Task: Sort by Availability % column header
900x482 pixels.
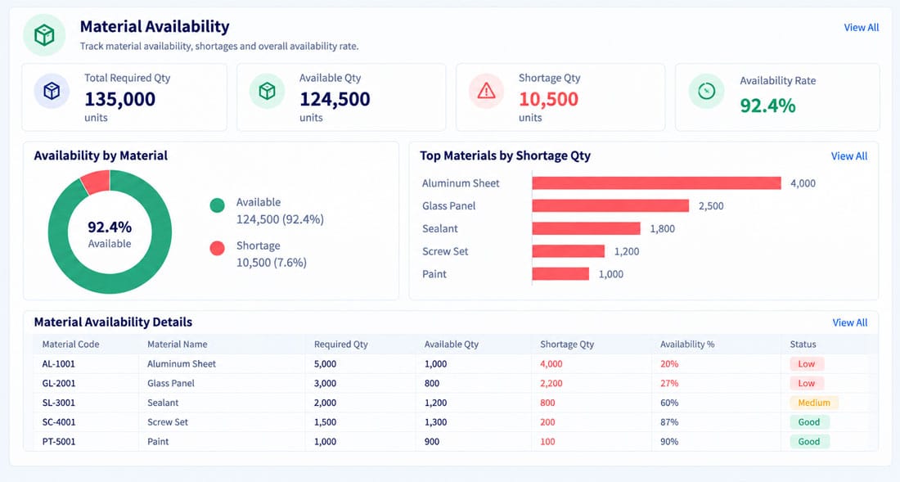Action: click(x=687, y=345)
